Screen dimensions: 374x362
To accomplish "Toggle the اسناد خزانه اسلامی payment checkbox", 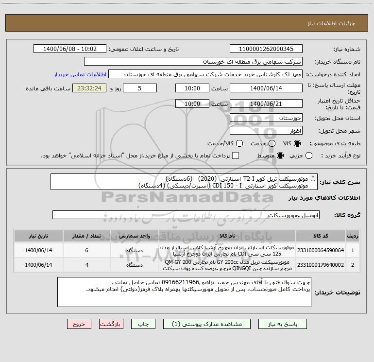I will (x=236, y=155).
